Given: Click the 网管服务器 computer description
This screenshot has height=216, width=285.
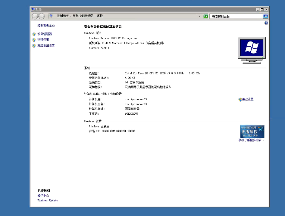Looking at the screenshot, I should click(132, 109).
